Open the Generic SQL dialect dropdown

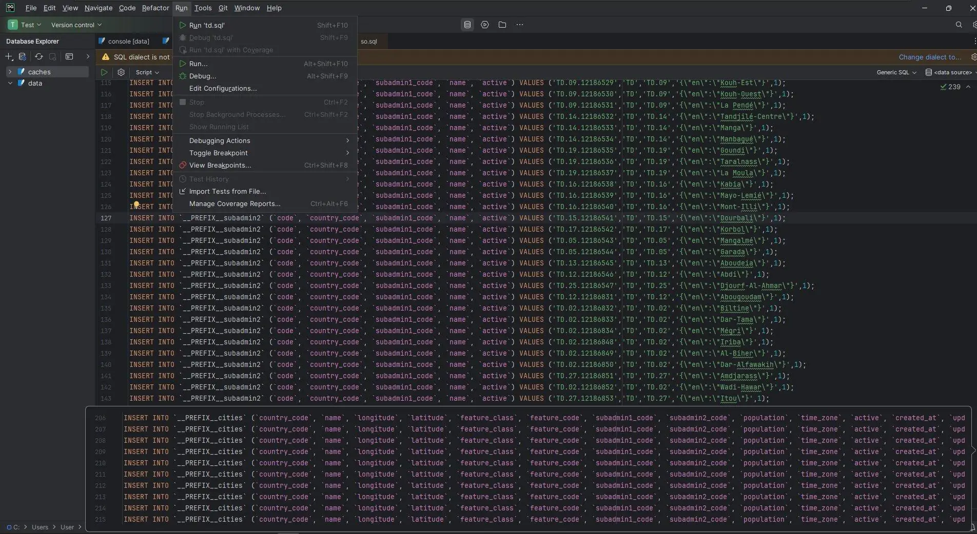[896, 72]
